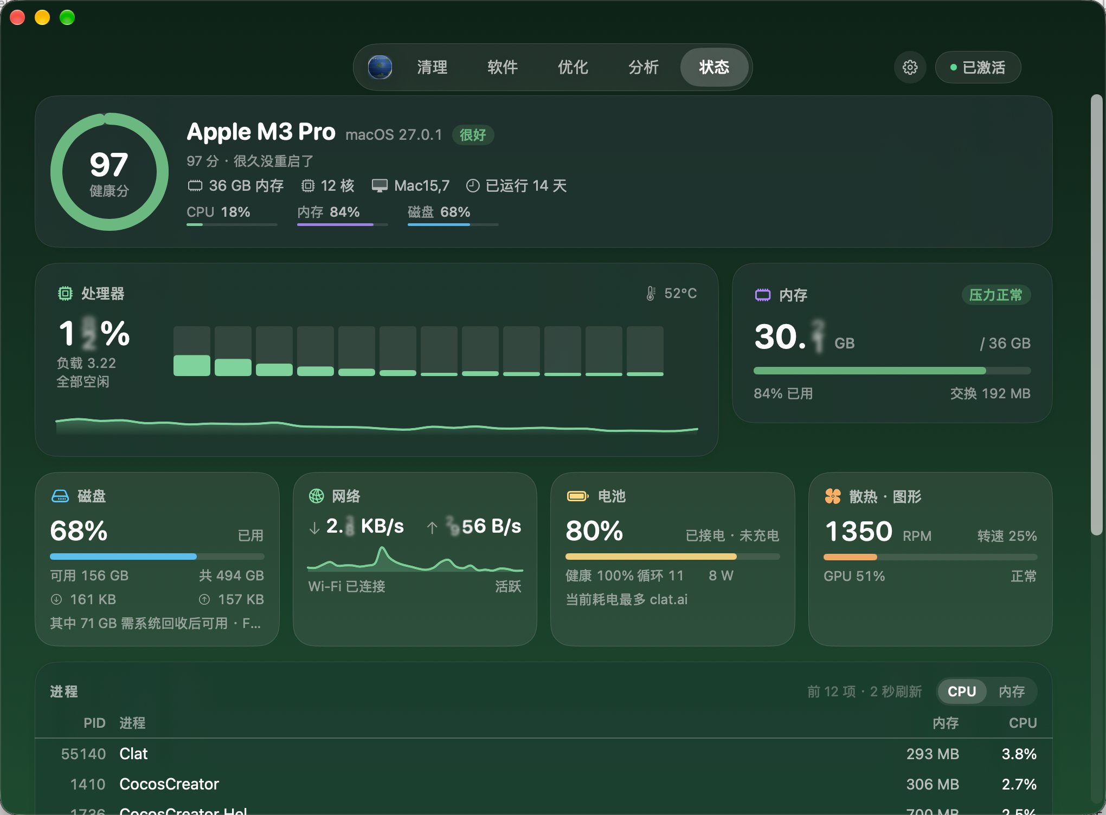Click the core icon beside 12 核

pyautogui.click(x=308, y=186)
